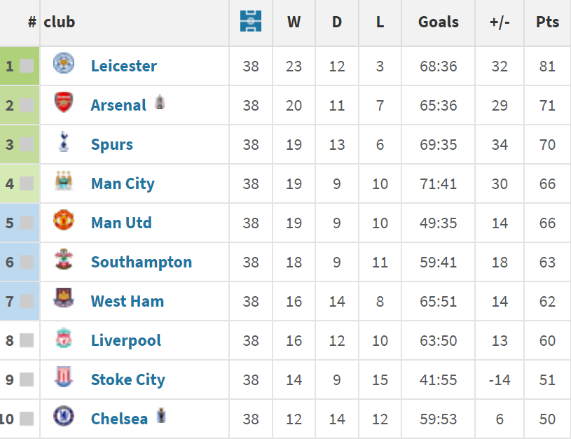The width and height of the screenshot is (571, 439).
Task: Tick the grey box in Stoke City's row
Action: click(x=27, y=380)
